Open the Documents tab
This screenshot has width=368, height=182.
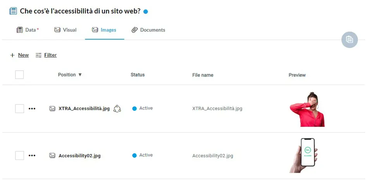[x=148, y=30]
